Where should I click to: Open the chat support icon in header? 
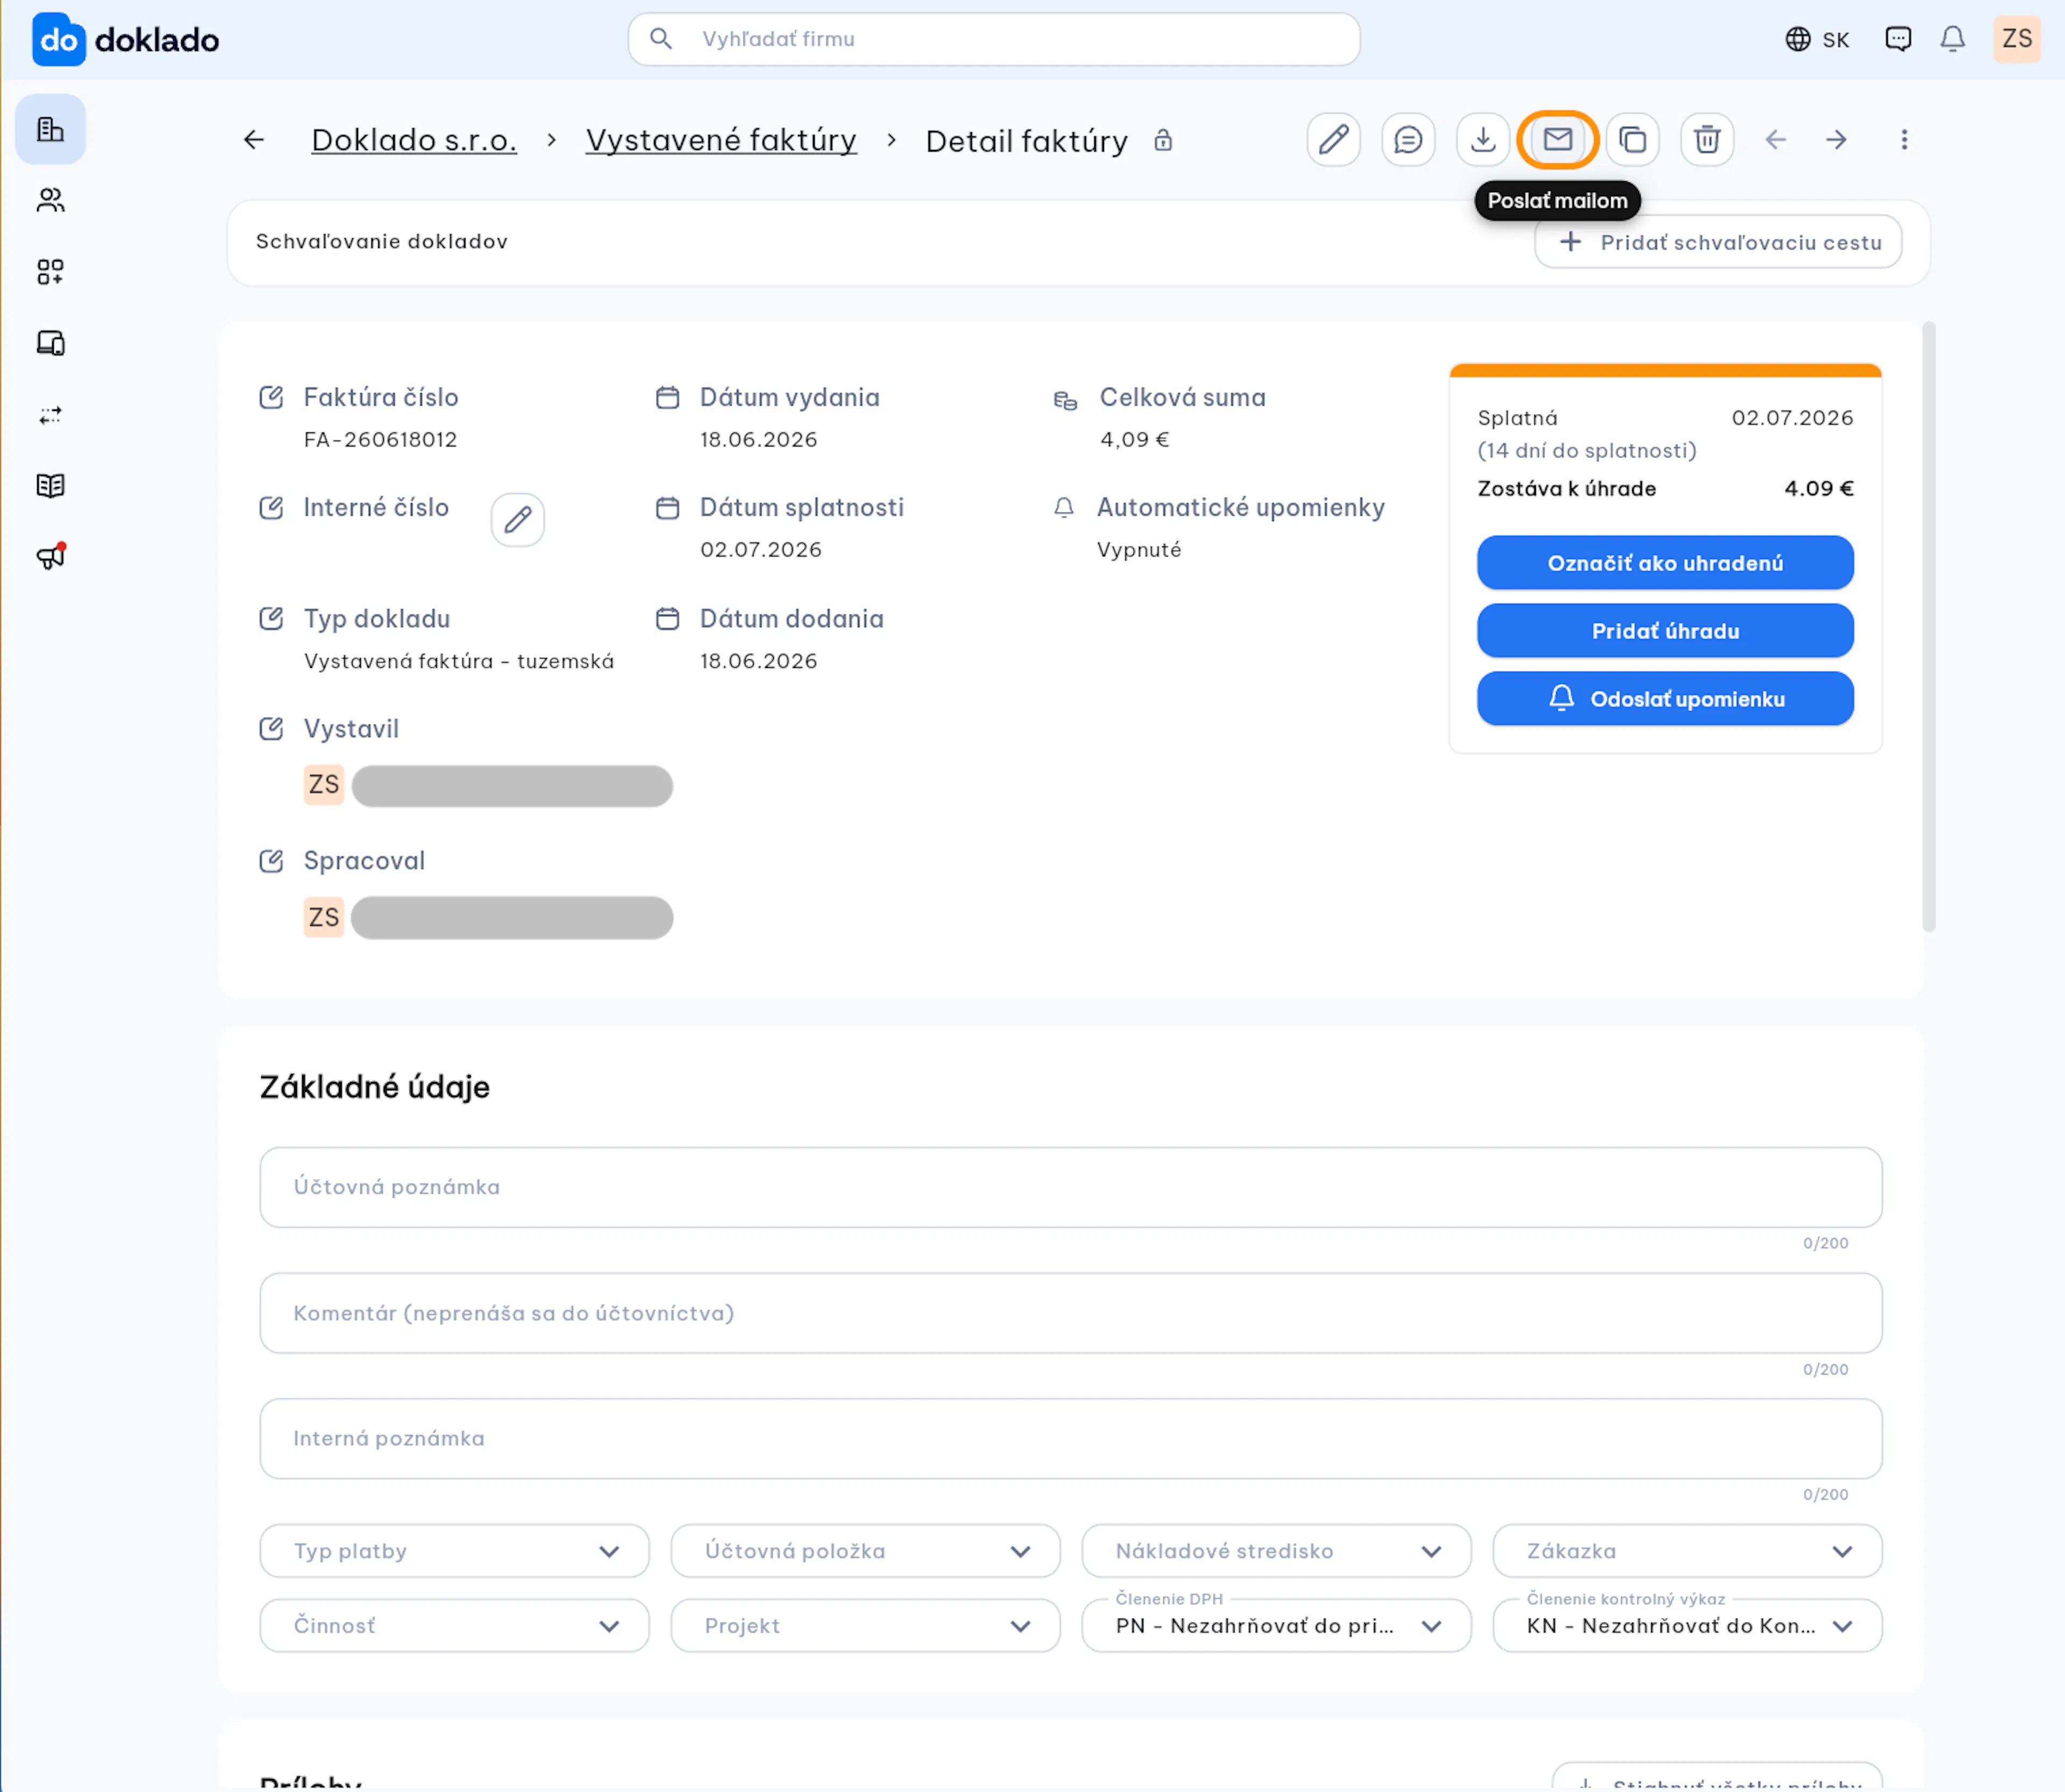tap(1898, 39)
